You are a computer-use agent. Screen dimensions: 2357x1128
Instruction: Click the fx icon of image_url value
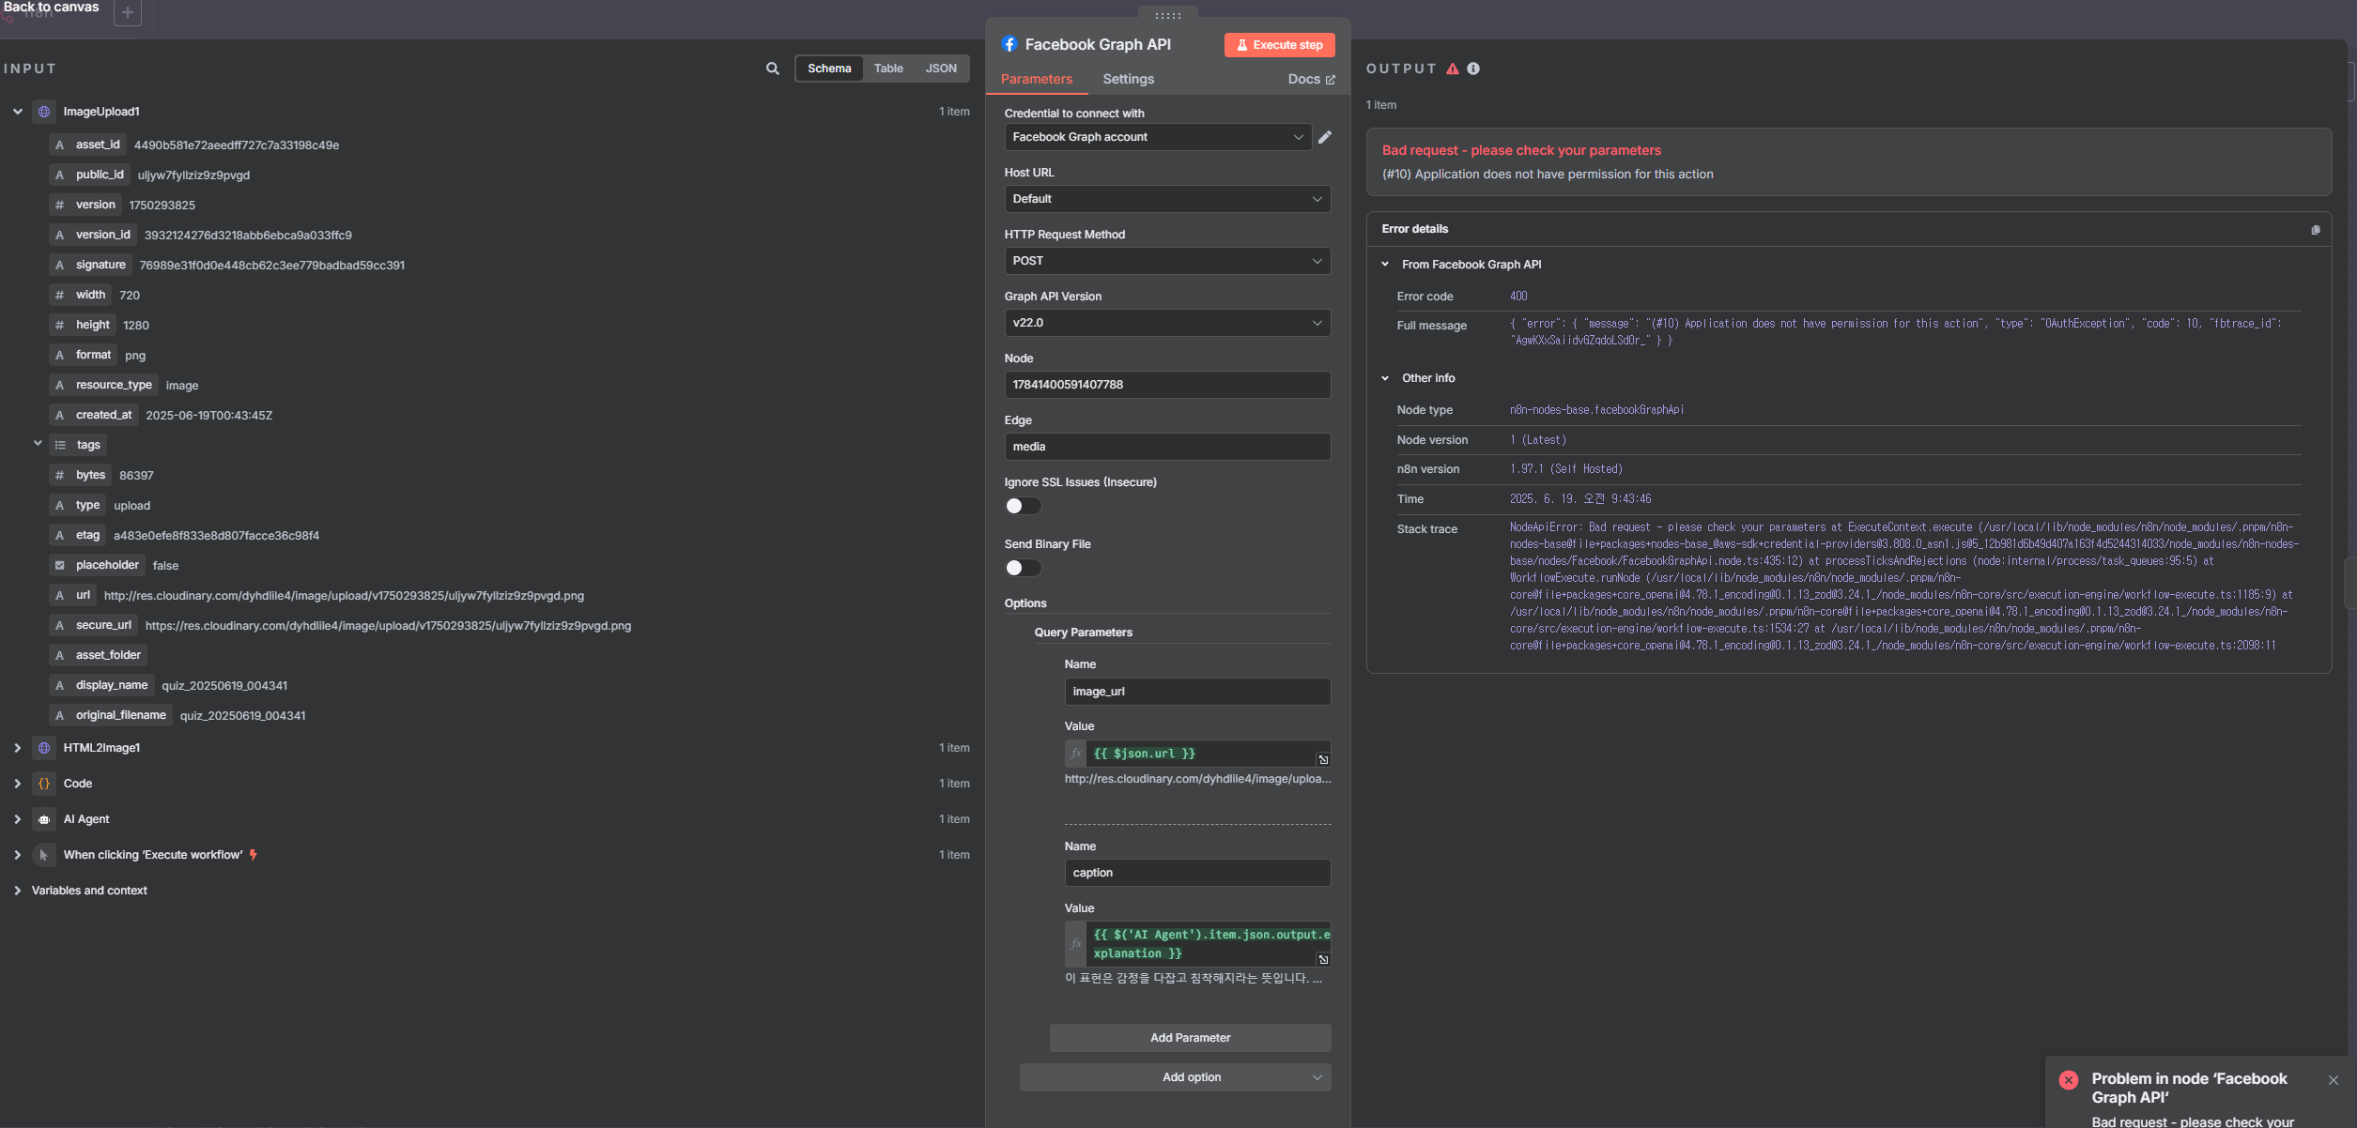coord(1076,754)
